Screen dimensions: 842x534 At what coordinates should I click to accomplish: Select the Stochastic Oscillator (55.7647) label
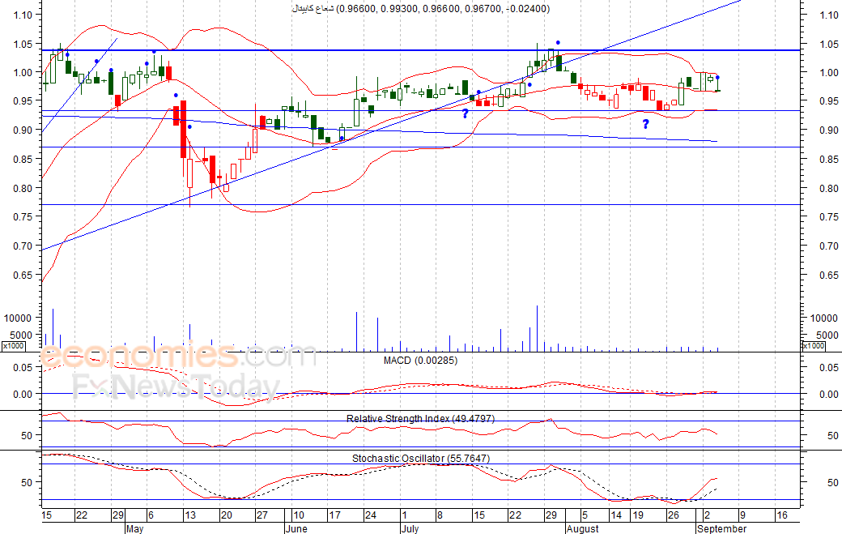point(420,459)
